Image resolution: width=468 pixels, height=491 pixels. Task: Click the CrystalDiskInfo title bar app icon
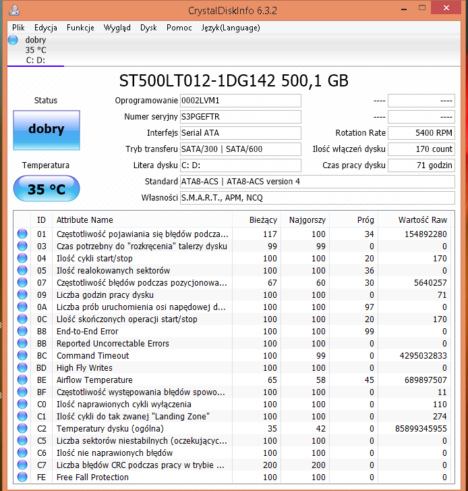coord(14,10)
